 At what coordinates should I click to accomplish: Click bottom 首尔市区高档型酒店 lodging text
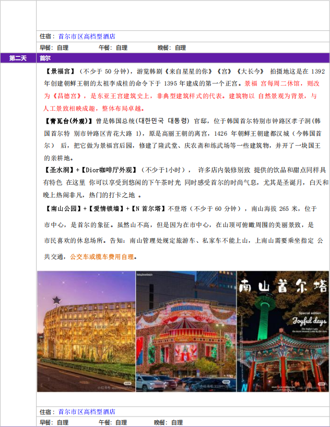[87, 412]
